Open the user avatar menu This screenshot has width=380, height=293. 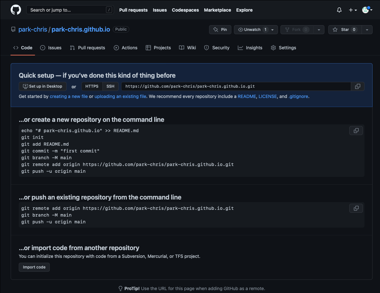367,10
